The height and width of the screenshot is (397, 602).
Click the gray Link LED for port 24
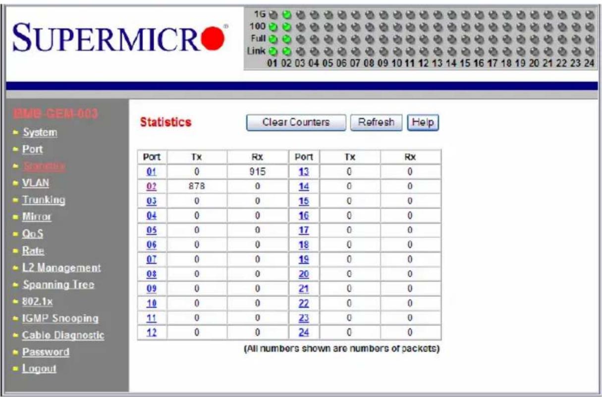(x=589, y=51)
